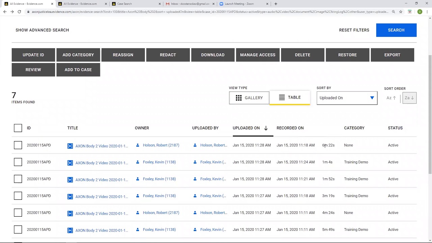The width and height of the screenshot is (432, 243).
Task: Click the Download button
Action: [213, 55]
